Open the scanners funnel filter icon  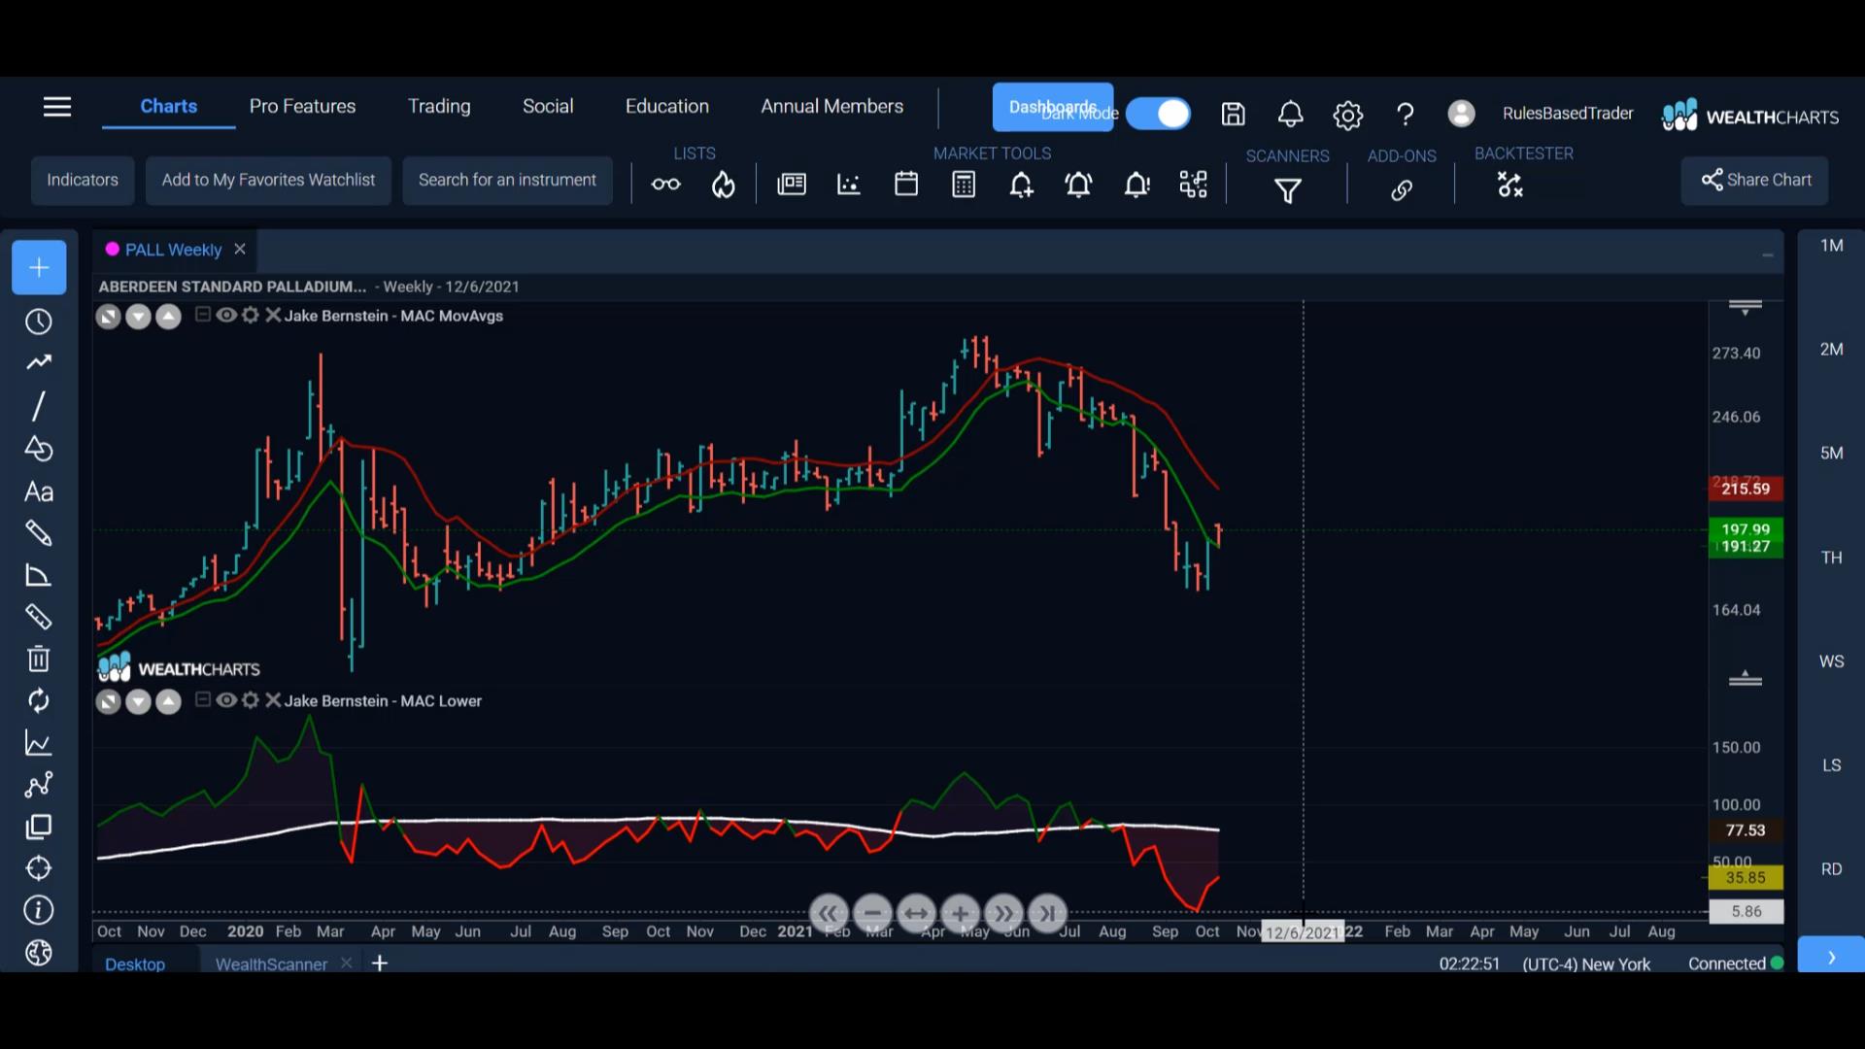(1288, 190)
